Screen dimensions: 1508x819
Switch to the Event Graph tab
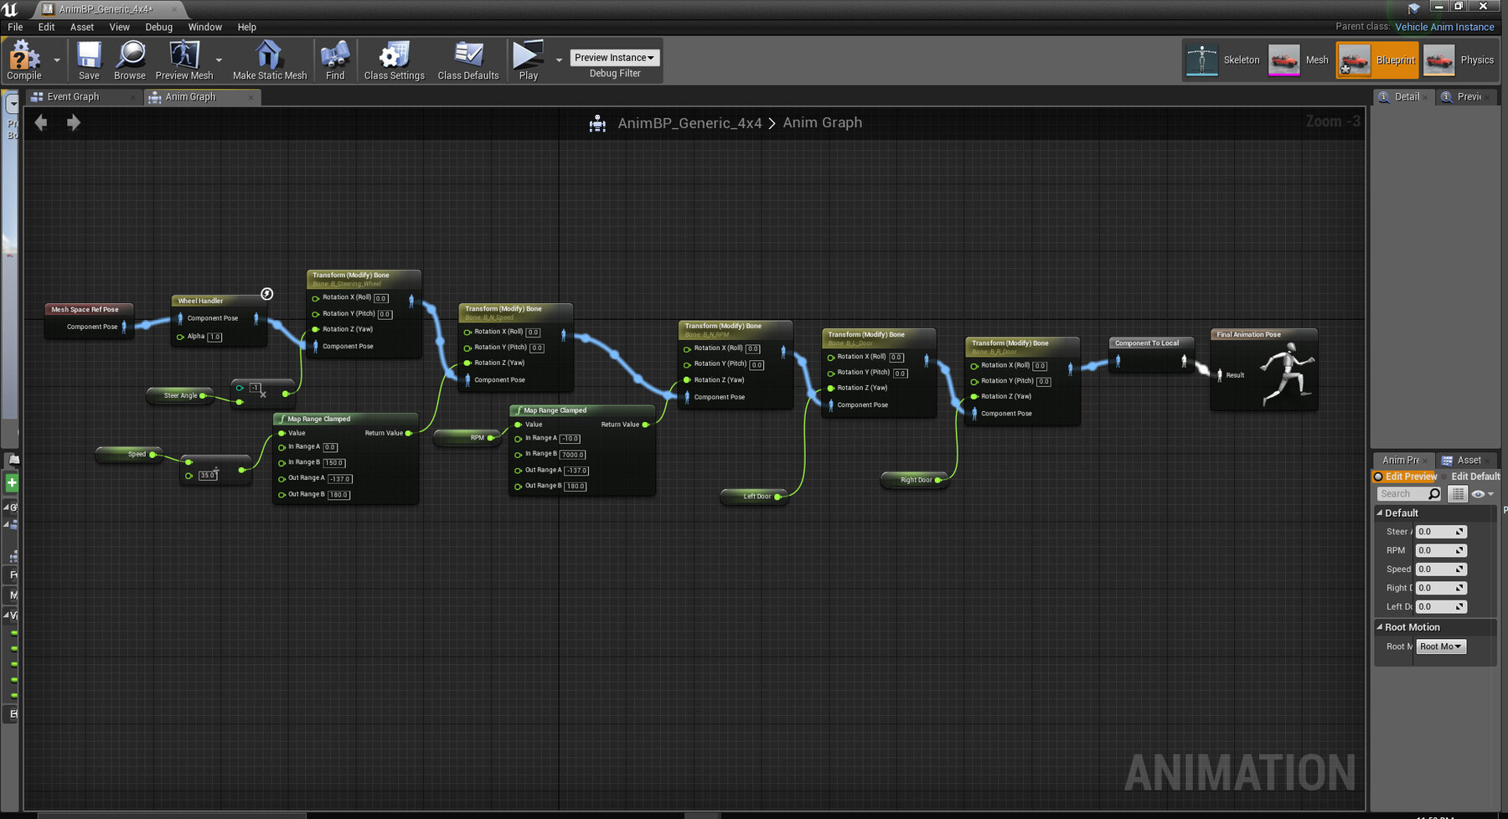pos(73,97)
